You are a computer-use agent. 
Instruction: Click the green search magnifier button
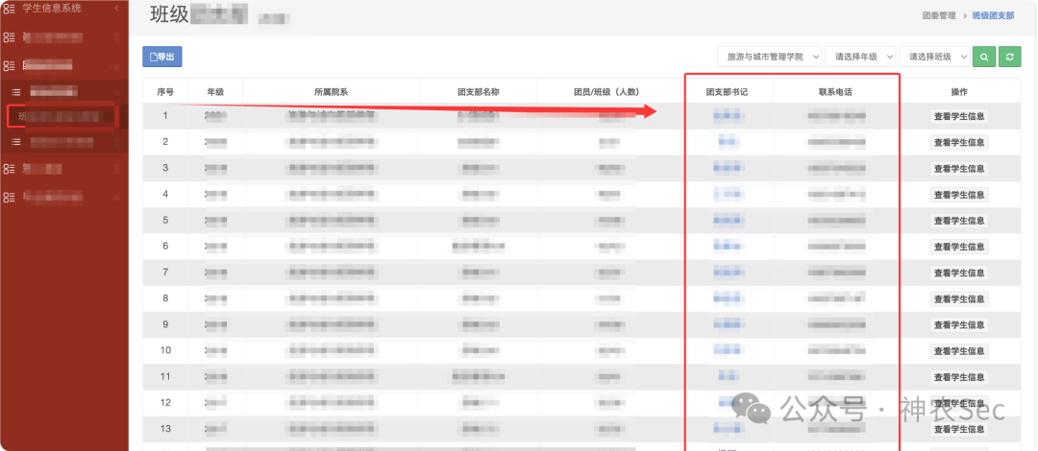tap(984, 57)
